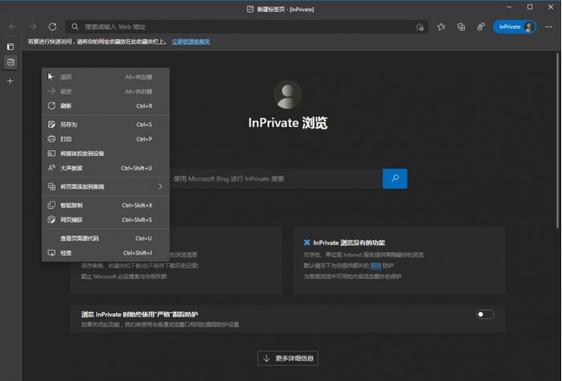Minimize the browser window

509,7
